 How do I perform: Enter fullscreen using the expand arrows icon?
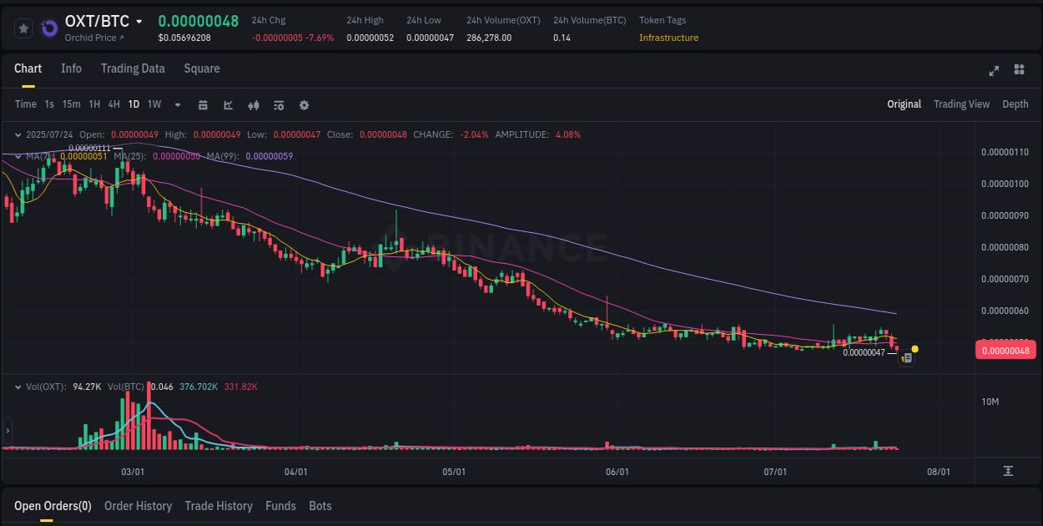tap(994, 70)
